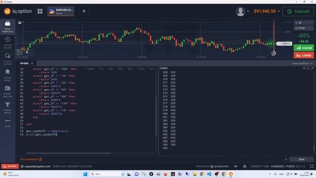Click the weather widget on taskbar
The image size is (316, 178).
(12, 174)
